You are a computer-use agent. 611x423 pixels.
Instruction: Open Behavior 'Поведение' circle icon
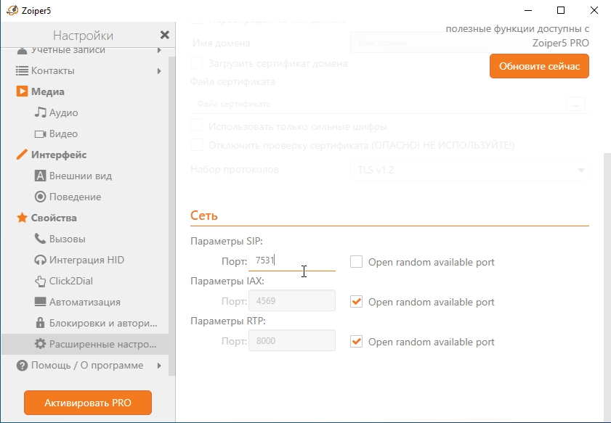40,197
